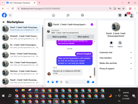Screen dimensions: 138x104
Task: Open the $800 2 beds 1 bath listing link
Action: pyautogui.click(x=65, y=33)
